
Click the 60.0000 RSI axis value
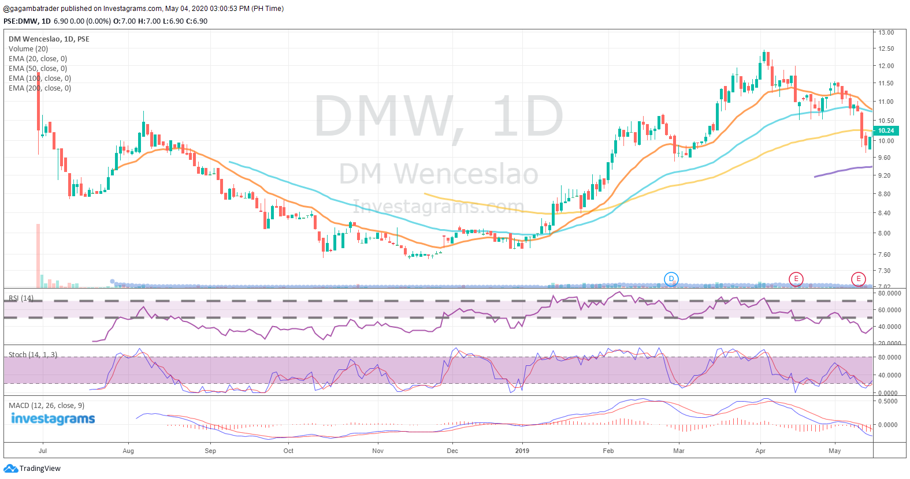tap(890, 310)
